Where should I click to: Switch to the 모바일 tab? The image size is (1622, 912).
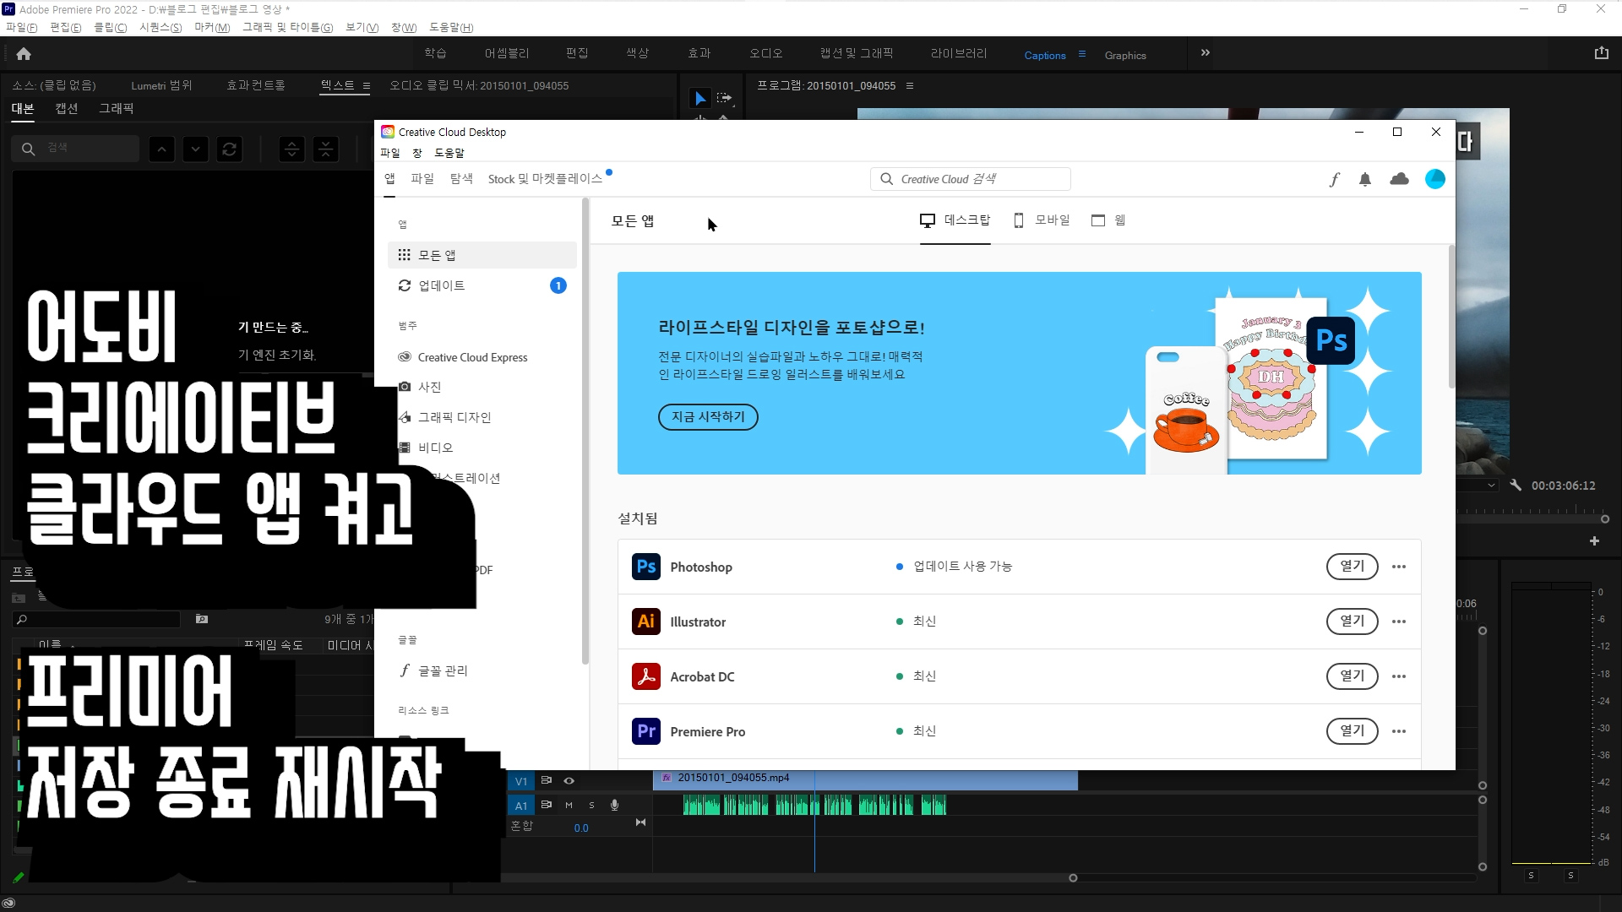click(x=1042, y=220)
